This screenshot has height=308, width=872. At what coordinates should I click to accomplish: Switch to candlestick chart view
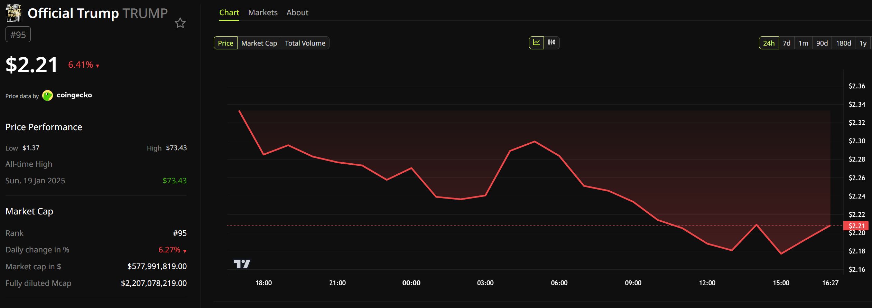click(x=551, y=42)
